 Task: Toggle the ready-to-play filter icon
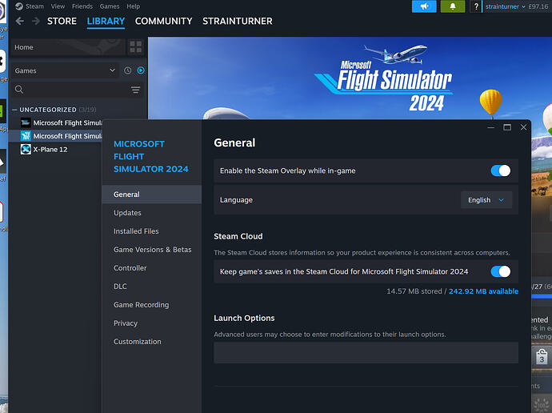point(141,70)
